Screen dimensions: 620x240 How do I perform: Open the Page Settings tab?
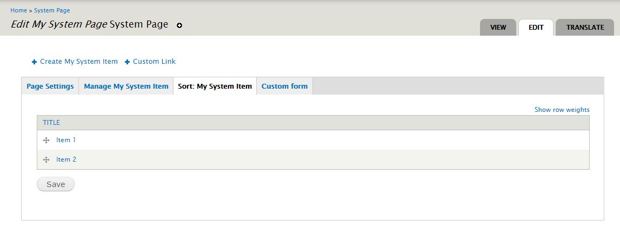[x=50, y=86]
